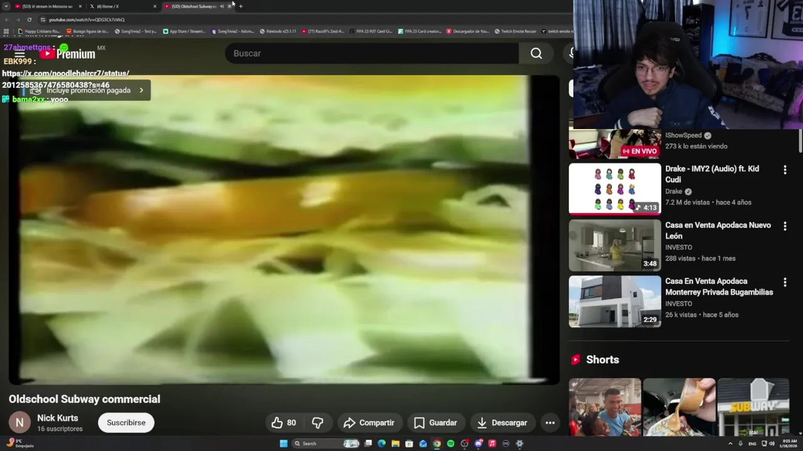Open FIFA 23 FUT Card Cr... bookmark
The height and width of the screenshot is (451, 803).
point(371,31)
